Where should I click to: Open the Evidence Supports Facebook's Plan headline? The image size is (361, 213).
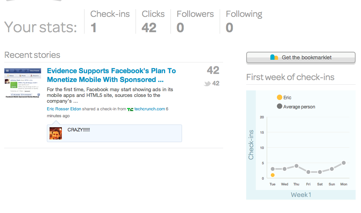pyautogui.click(x=111, y=75)
